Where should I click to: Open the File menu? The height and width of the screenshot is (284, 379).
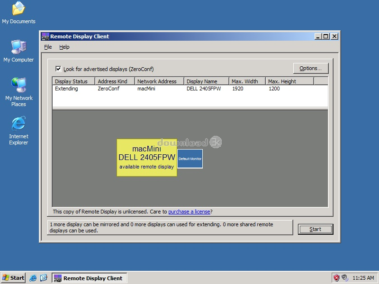click(48, 47)
